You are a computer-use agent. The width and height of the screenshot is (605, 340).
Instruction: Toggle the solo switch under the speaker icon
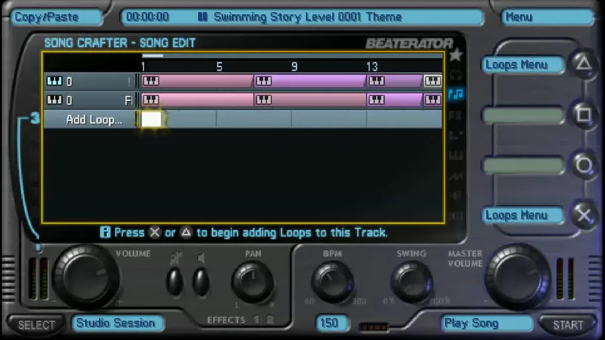(x=200, y=282)
